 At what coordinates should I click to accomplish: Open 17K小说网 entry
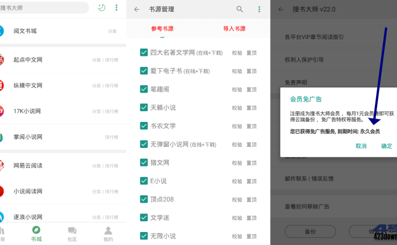pos(63,111)
